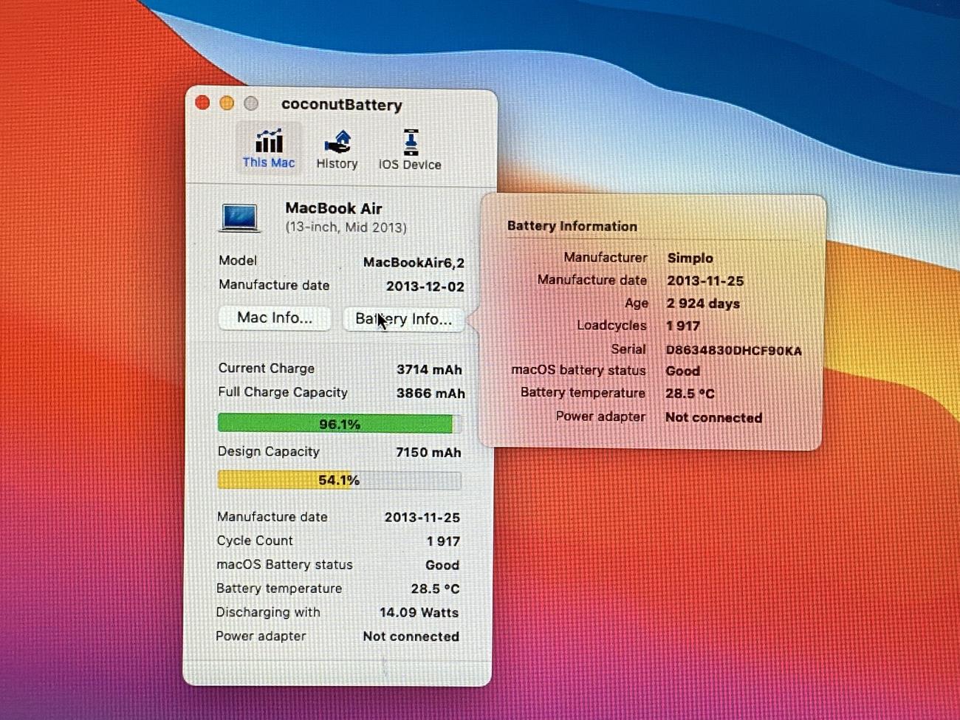Click the MacBook Air title text
The height and width of the screenshot is (720, 960).
tap(333, 208)
